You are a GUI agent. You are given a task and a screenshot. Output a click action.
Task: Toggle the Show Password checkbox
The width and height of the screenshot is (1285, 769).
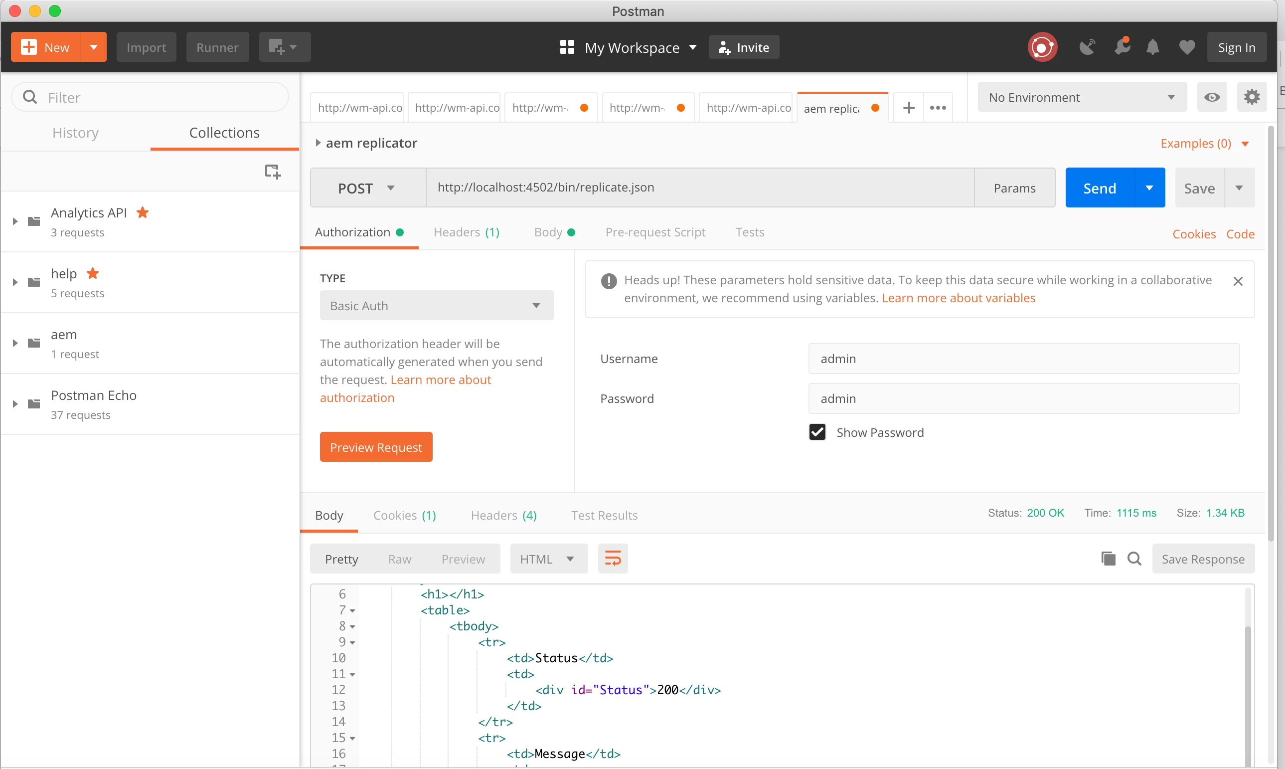click(817, 432)
